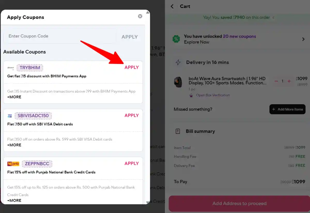The width and height of the screenshot is (310, 213).
Task: Apply the ZEPPNBCC coupon
Action: [x=131, y=163]
